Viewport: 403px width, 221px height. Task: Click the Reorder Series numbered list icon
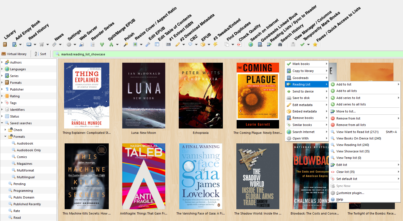click(x=93, y=44)
